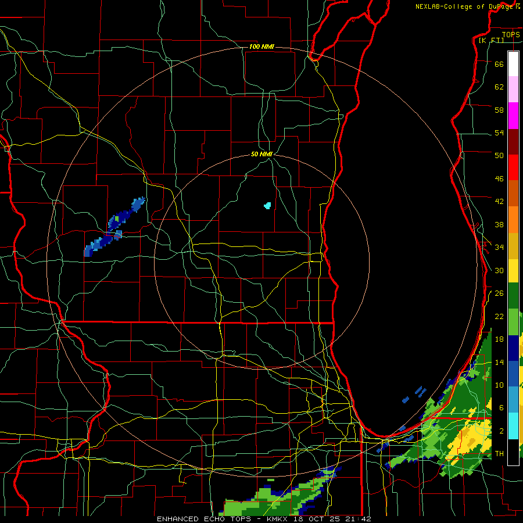Click the "34" legend value

(x=499, y=247)
